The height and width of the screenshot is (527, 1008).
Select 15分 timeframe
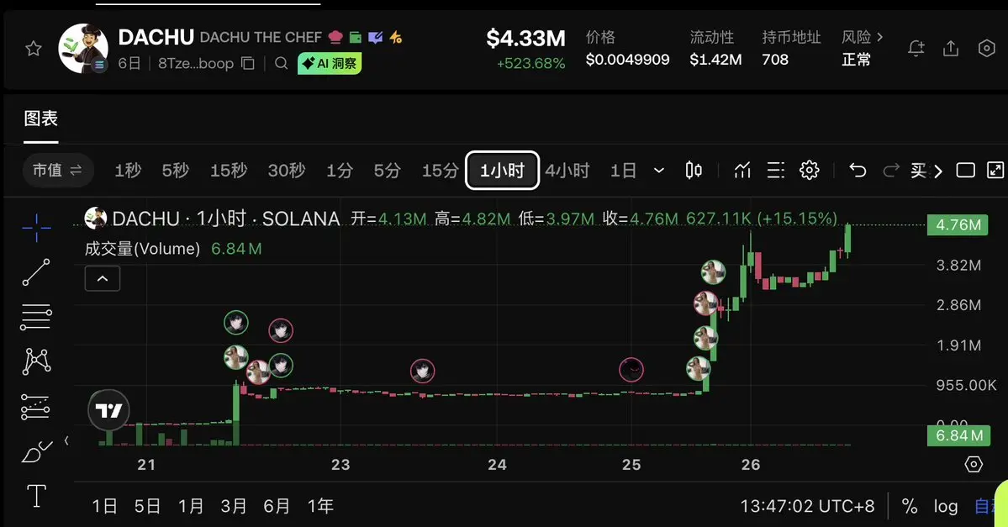(x=441, y=171)
